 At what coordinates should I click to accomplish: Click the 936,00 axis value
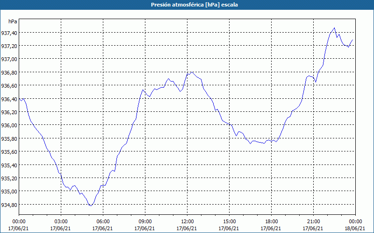pyautogui.click(x=9, y=125)
